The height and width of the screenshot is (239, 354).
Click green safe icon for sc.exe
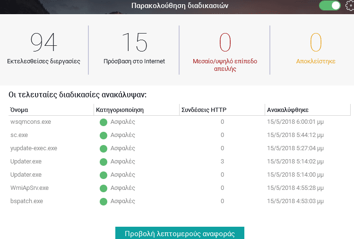coord(104,136)
